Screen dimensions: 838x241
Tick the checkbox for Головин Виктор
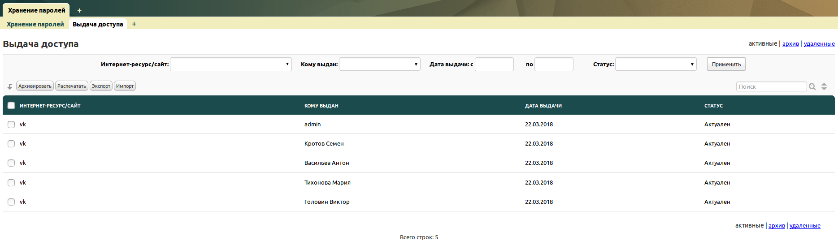[x=11, y=202]
